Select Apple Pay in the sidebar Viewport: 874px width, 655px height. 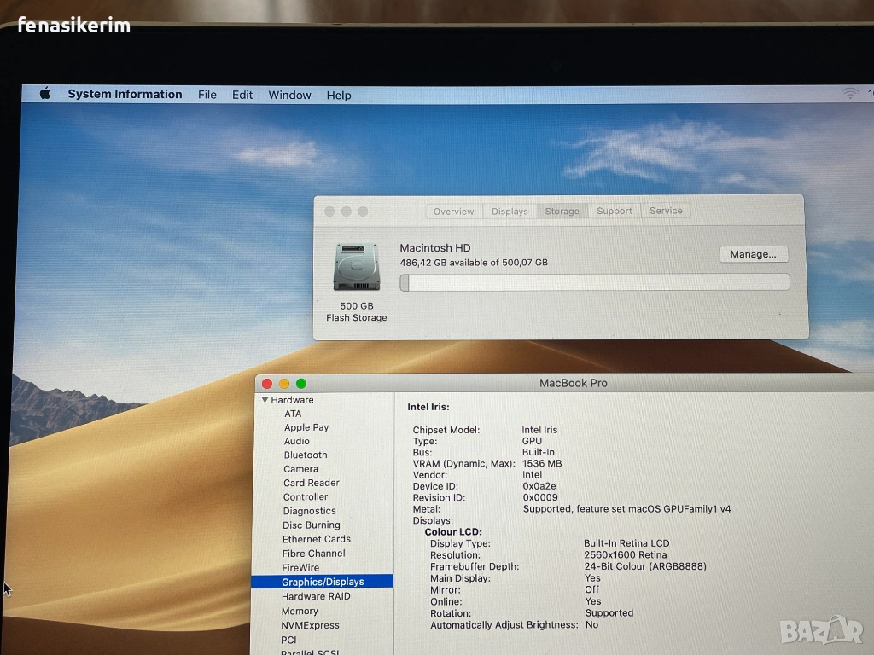coord(306,427)
